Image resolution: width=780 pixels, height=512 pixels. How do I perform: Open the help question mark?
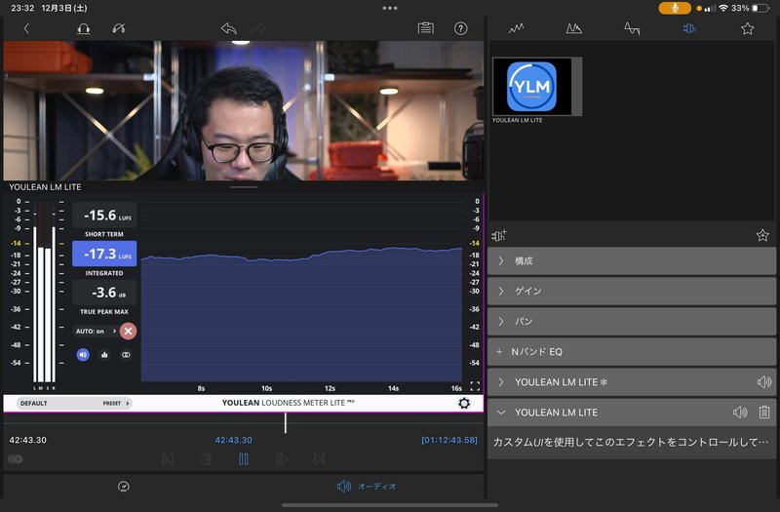[460, 29]
